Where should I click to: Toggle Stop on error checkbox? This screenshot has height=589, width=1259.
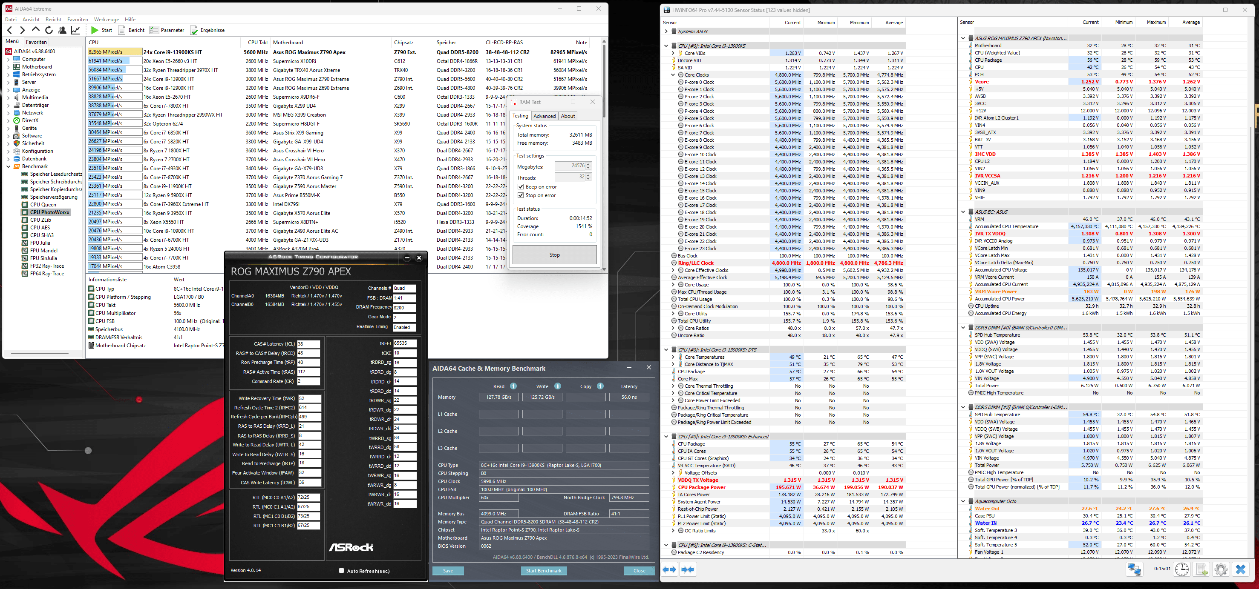521,195
